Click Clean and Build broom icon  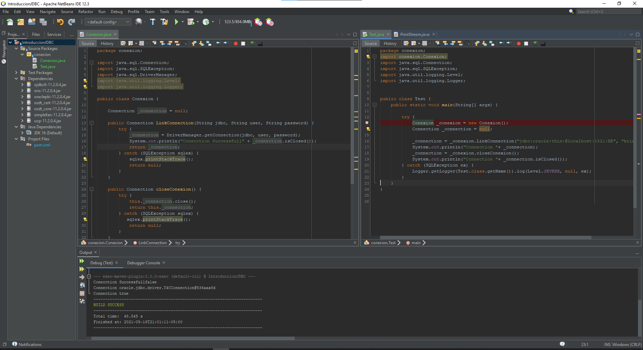[164, 22]
